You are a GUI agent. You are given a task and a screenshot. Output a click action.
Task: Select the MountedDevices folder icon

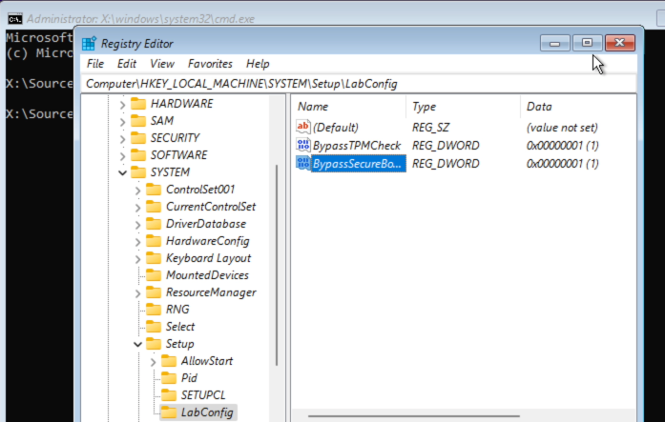[x=154, y=274]
